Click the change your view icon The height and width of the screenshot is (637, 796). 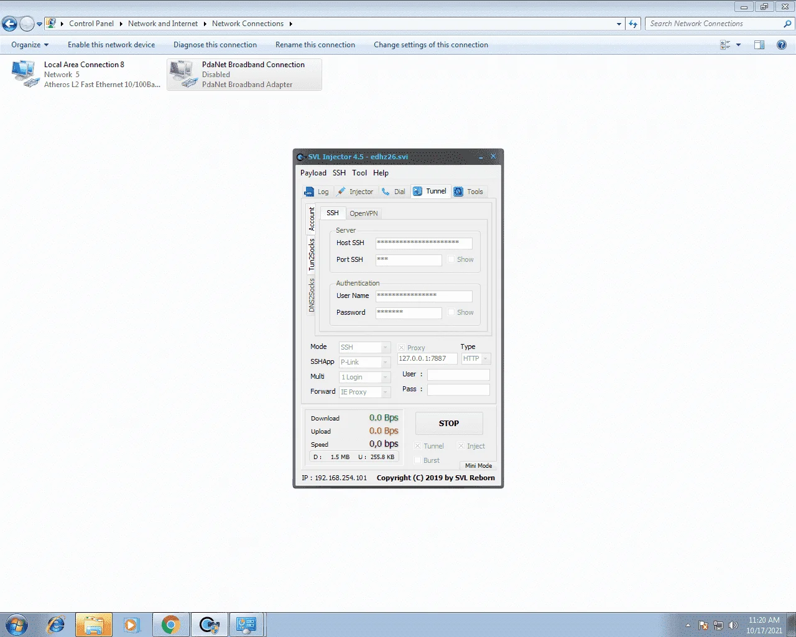pyautogui.click(x=725, y=45)
